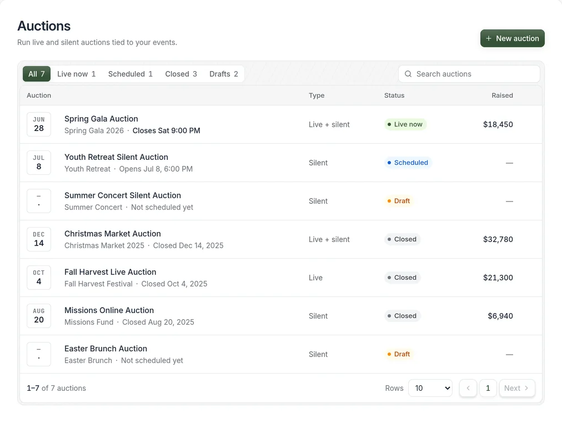Switch to the All 7 tab
The height and width of the screenshot is (423, 562).
(x=37, y=74)
